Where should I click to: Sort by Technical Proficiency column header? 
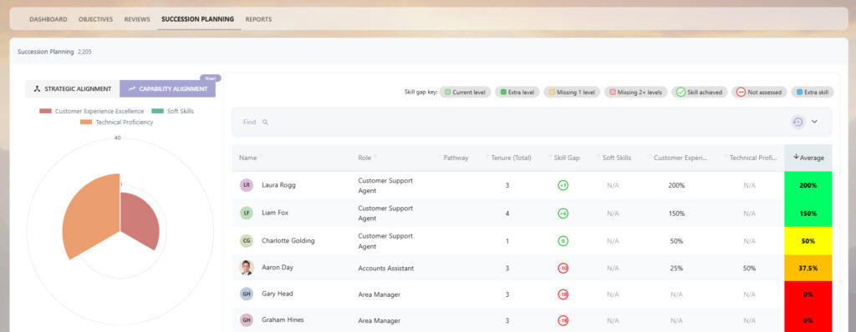(753, 158)
